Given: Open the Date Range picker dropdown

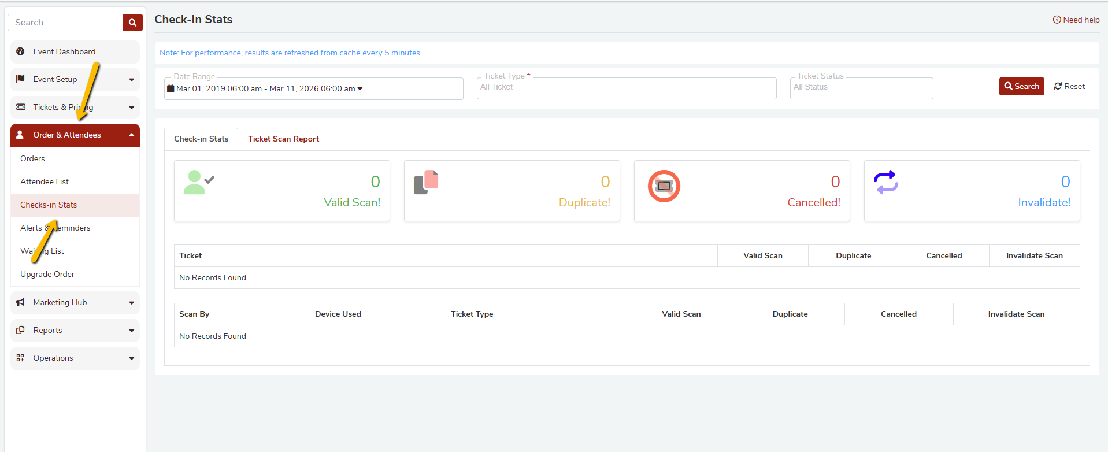Looking at the screenshot, I should tap(314, 88).
